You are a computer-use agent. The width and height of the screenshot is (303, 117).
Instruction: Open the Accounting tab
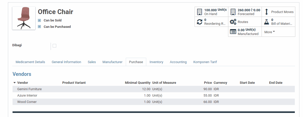pos(178,62)
